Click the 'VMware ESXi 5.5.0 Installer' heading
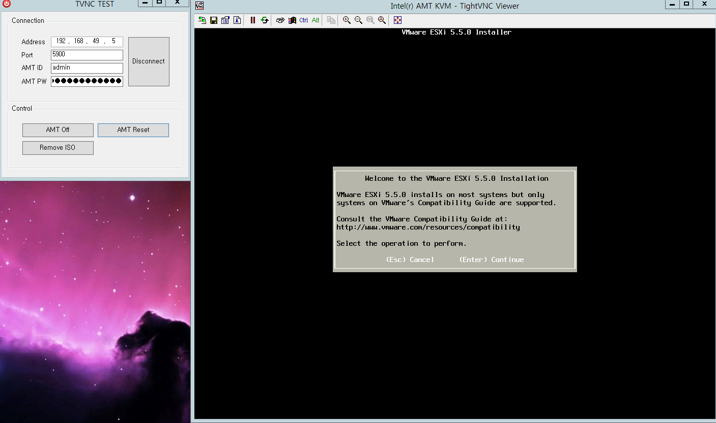This screenshot has height=423, width=716. tap(456, 32)
